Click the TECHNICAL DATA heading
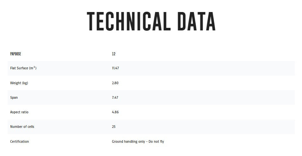The image size is (302, 156). tap(151, 21)
